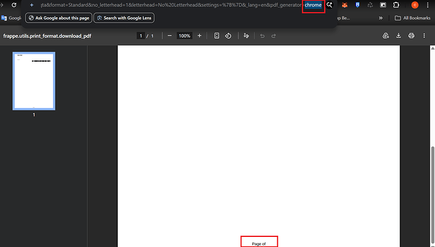Click the 'Page of' footer text
435x247 pixels.
coord(259,244)
